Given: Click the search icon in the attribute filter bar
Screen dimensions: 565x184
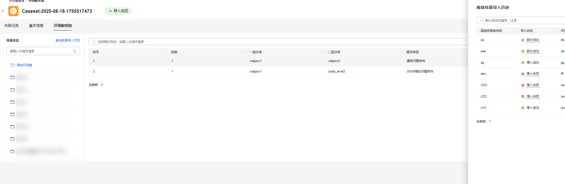Looking at the screenshot, I should coord(94,42).
